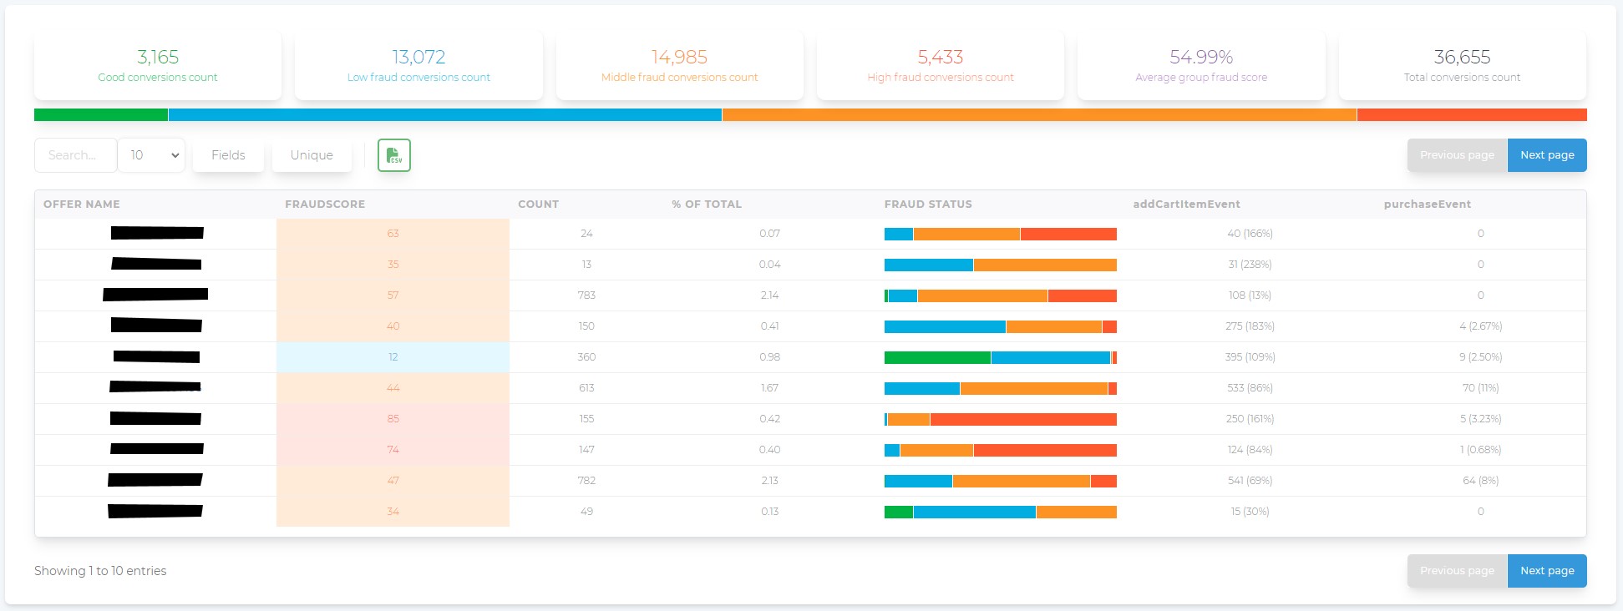The image size is (1623, 611).
Task: Click the purchaseEvent column header
Action: tap(1427, 205)
